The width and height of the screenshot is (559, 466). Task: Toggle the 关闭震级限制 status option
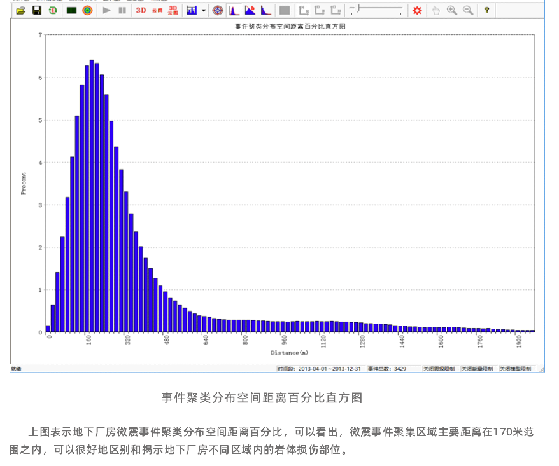(x=439, y=369)
